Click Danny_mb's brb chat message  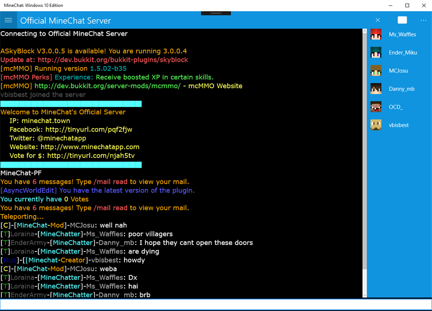click(x=75, y=295)
